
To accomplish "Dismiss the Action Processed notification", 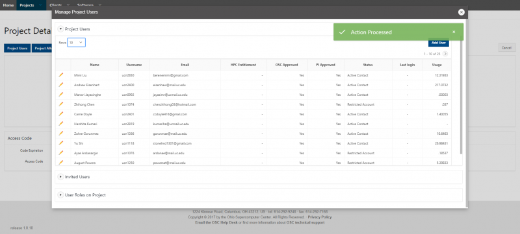I will [x=454, y=32].
